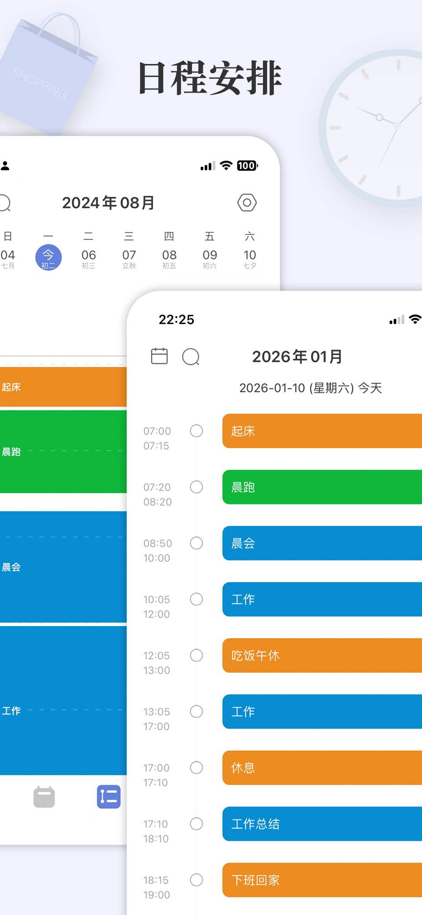
Task: Select today's highlighted 今 date circle
Action: point(48,258)
